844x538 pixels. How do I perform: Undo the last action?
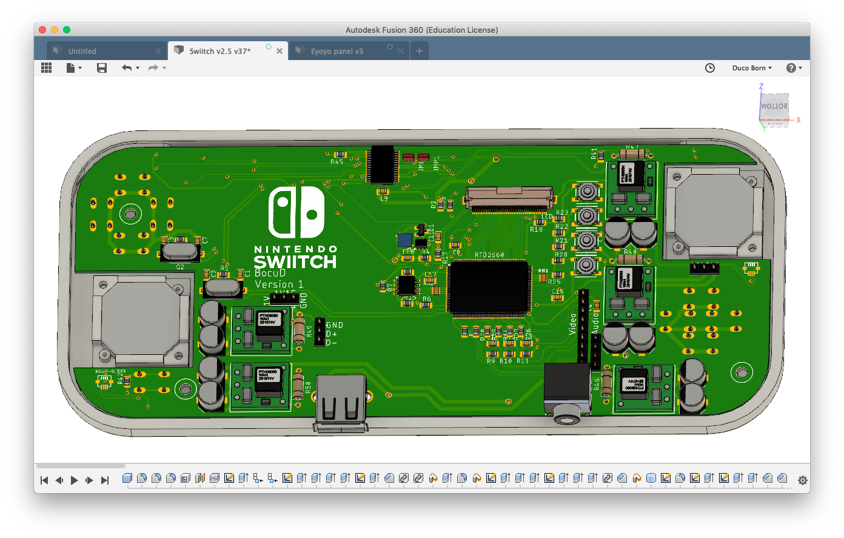click(x=126, y=68)
